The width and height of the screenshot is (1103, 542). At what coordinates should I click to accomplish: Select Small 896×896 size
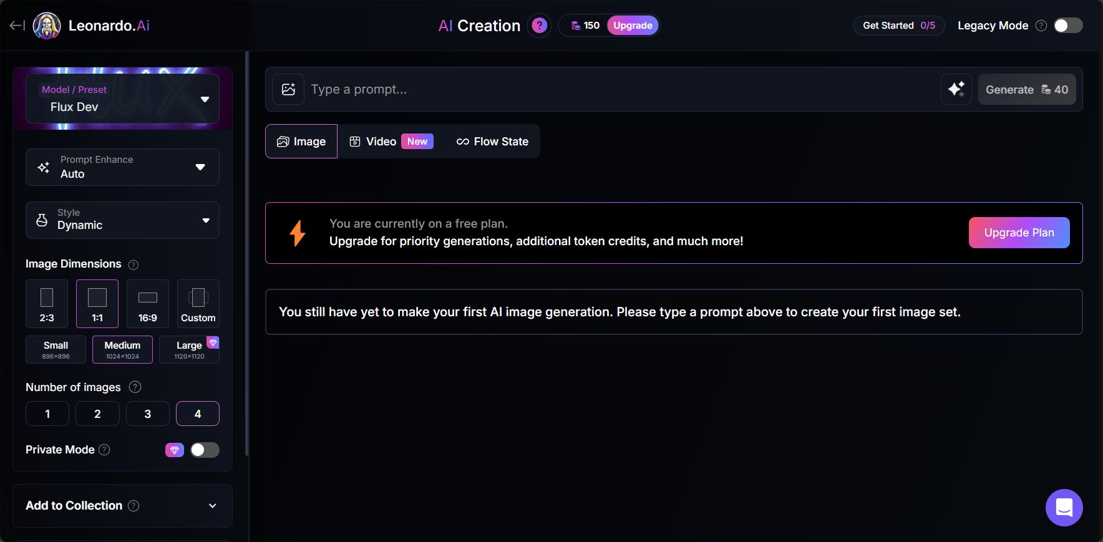(x=56, y=349)
